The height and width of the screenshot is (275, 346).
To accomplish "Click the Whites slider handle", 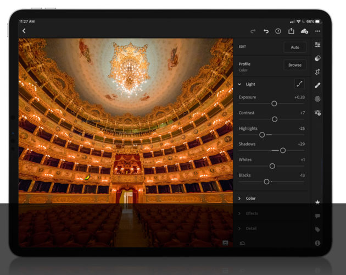I will (272, 166).
